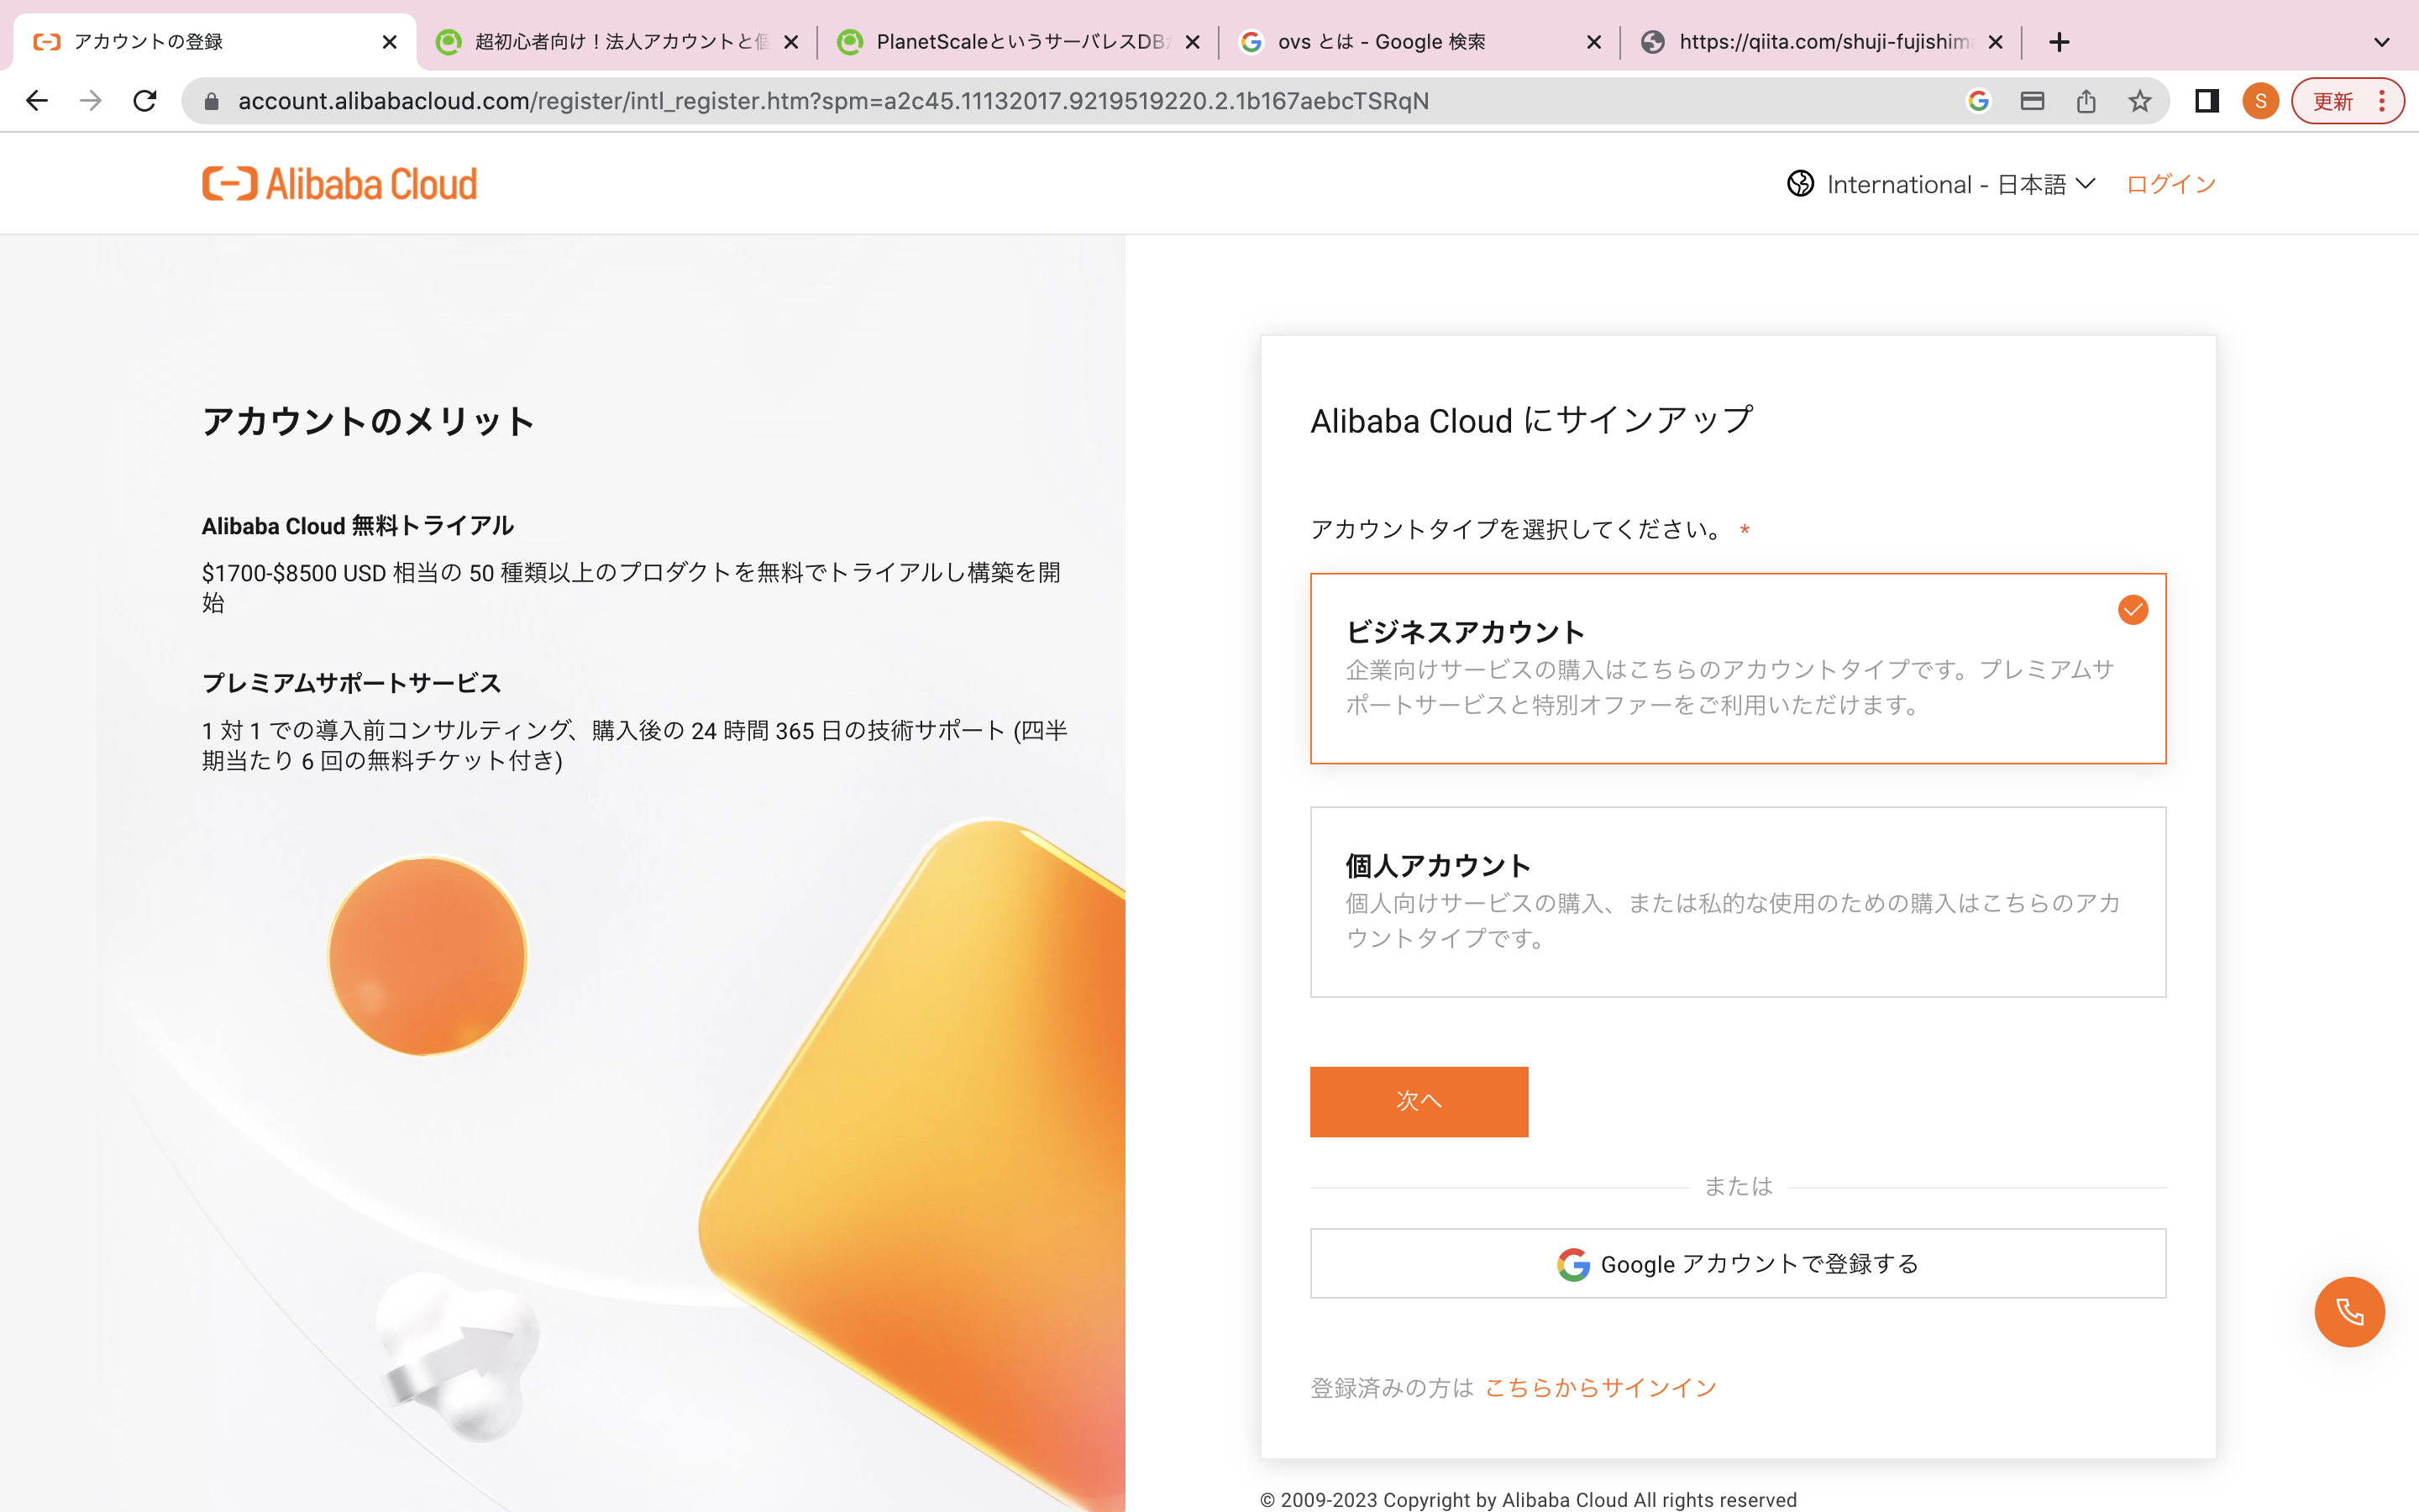The height and width of the screenshot is (1512, 2419).
Task: Switch to the PlanetScale tab
Action: click(x=1018, y=42)
